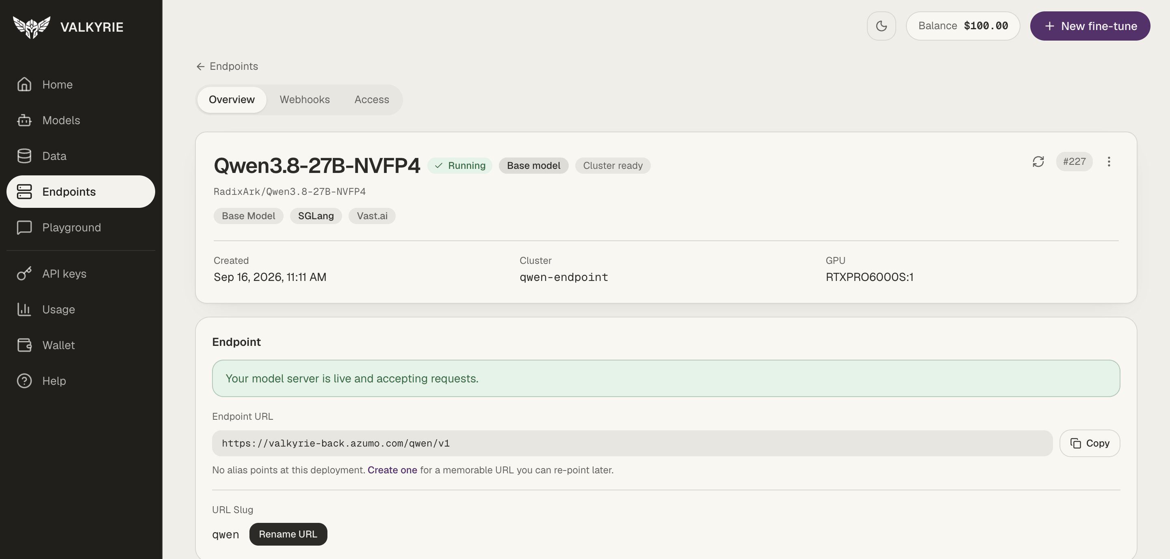1170x559 pixels.
Task: Open the three-dot more options menu
Action: tap(1109, 162)
